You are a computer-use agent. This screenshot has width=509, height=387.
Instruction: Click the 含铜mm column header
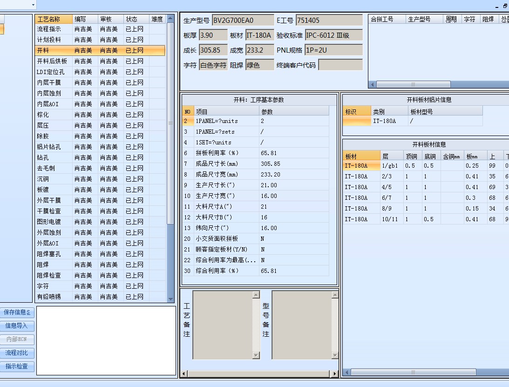coord(452,156)
